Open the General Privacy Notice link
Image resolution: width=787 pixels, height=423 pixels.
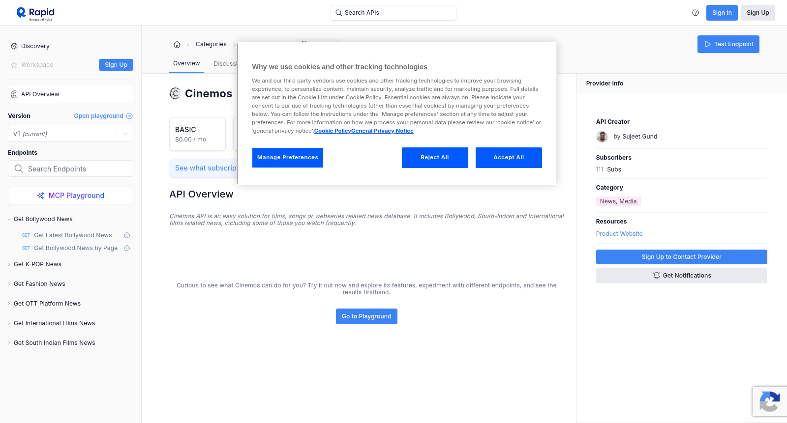tap(383, 131)
